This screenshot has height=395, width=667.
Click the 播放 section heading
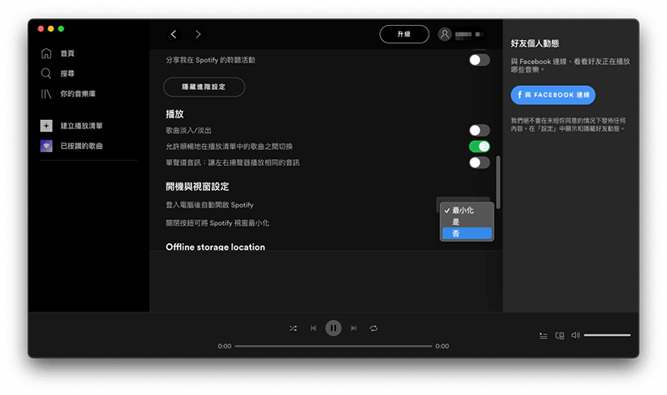click(x=174, y=114)
